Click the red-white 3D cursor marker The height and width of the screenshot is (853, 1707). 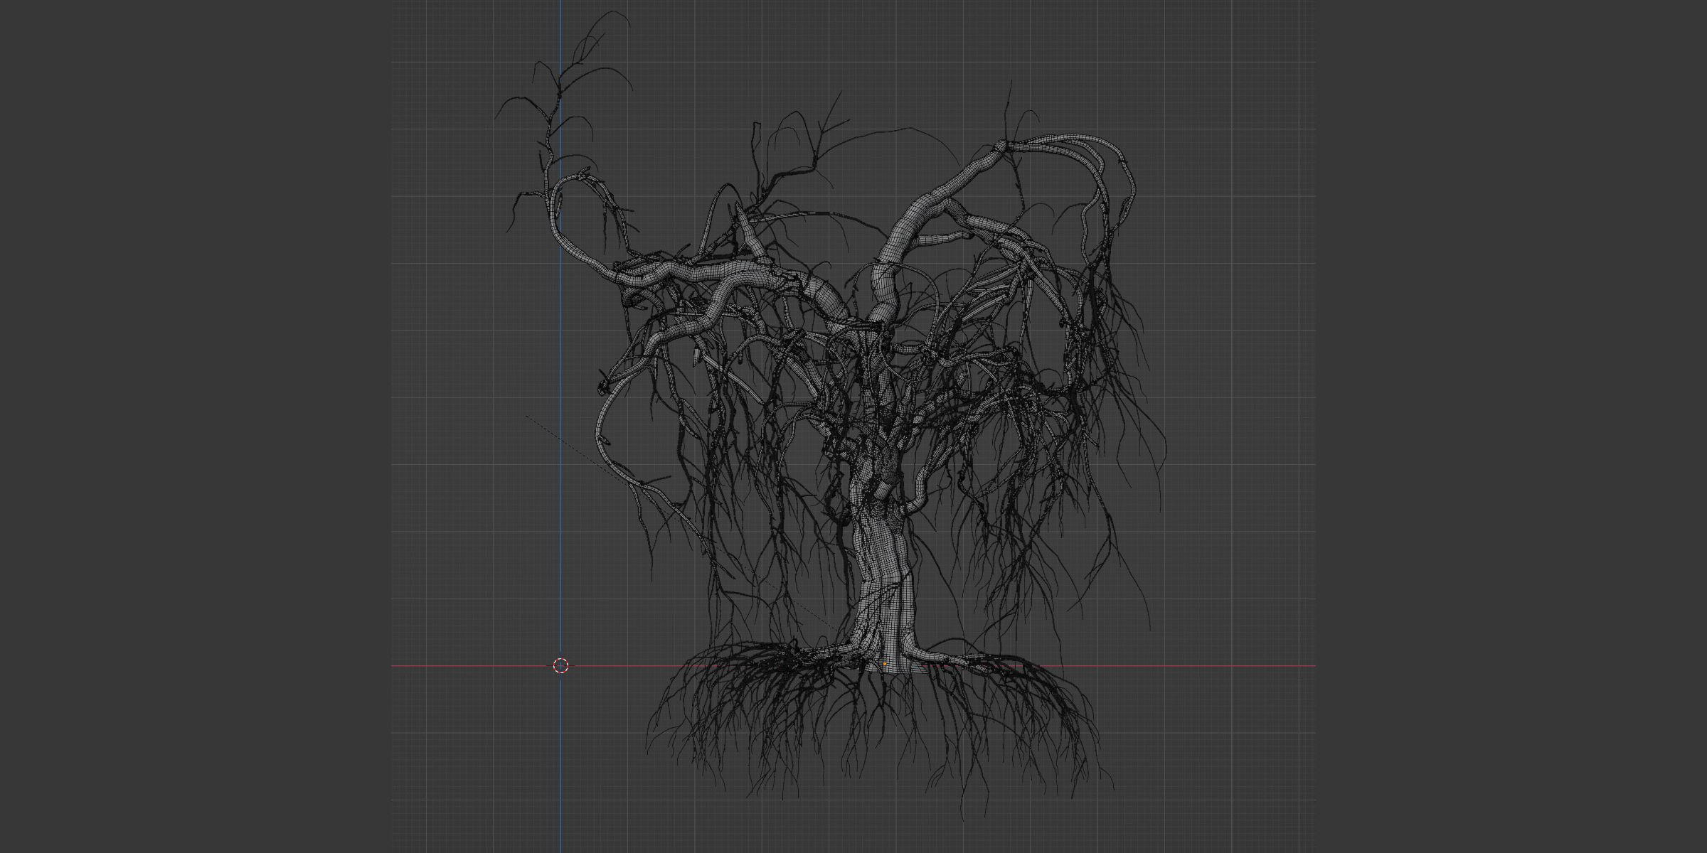[560, 666]
